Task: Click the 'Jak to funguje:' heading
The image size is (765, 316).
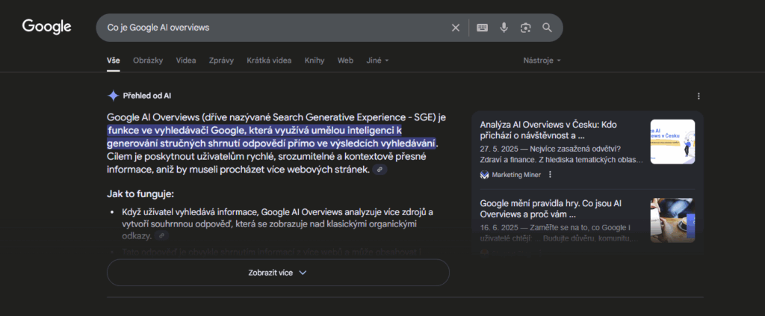Action: (140, 194)
